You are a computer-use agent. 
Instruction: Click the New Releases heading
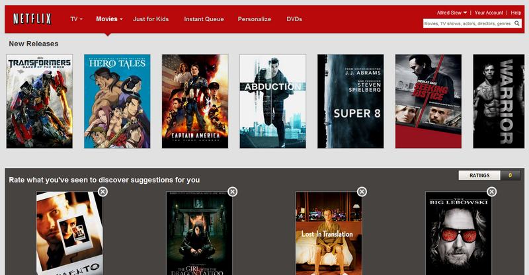pyautogui.click(x=34, y=44)
